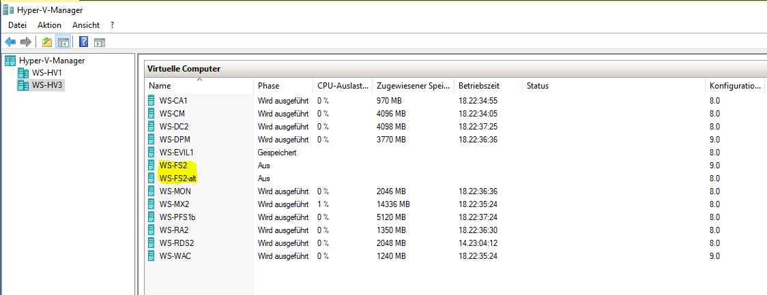This screenshot has width=767, height=295.
Task: Select the Hyper-V-Manager tree root label
Action: pos(52,61)
